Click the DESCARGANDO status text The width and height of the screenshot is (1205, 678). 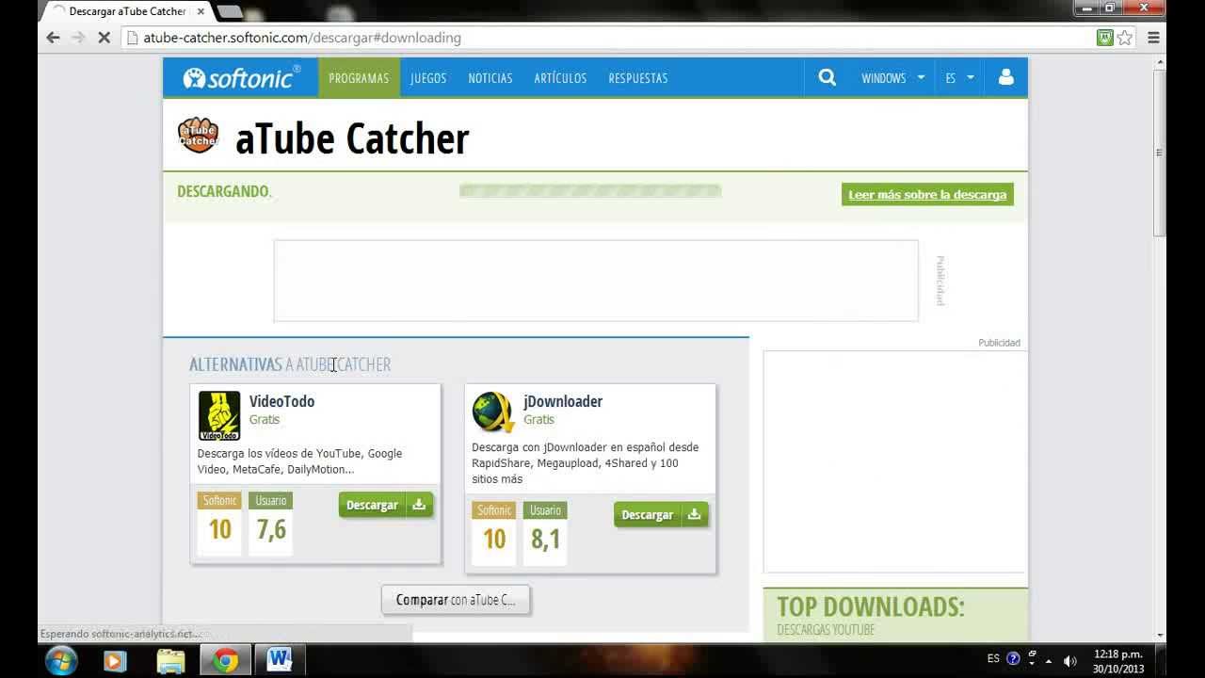click(x=224, y=191)
